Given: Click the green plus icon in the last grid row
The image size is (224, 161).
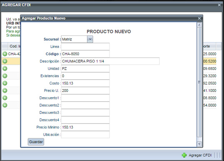Looking at the screenshot, I should tap(5, 105).
